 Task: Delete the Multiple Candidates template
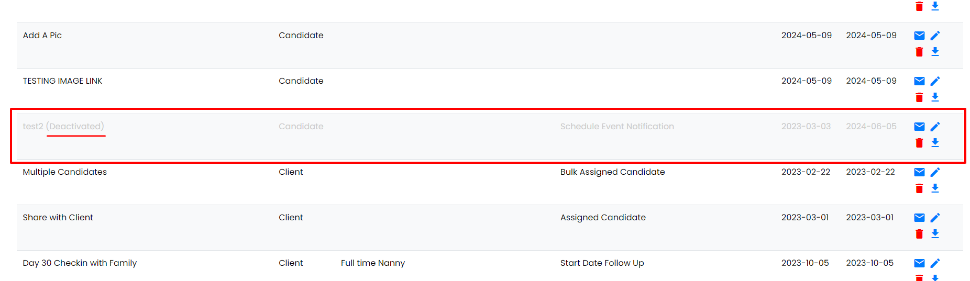tap(919, 188)
